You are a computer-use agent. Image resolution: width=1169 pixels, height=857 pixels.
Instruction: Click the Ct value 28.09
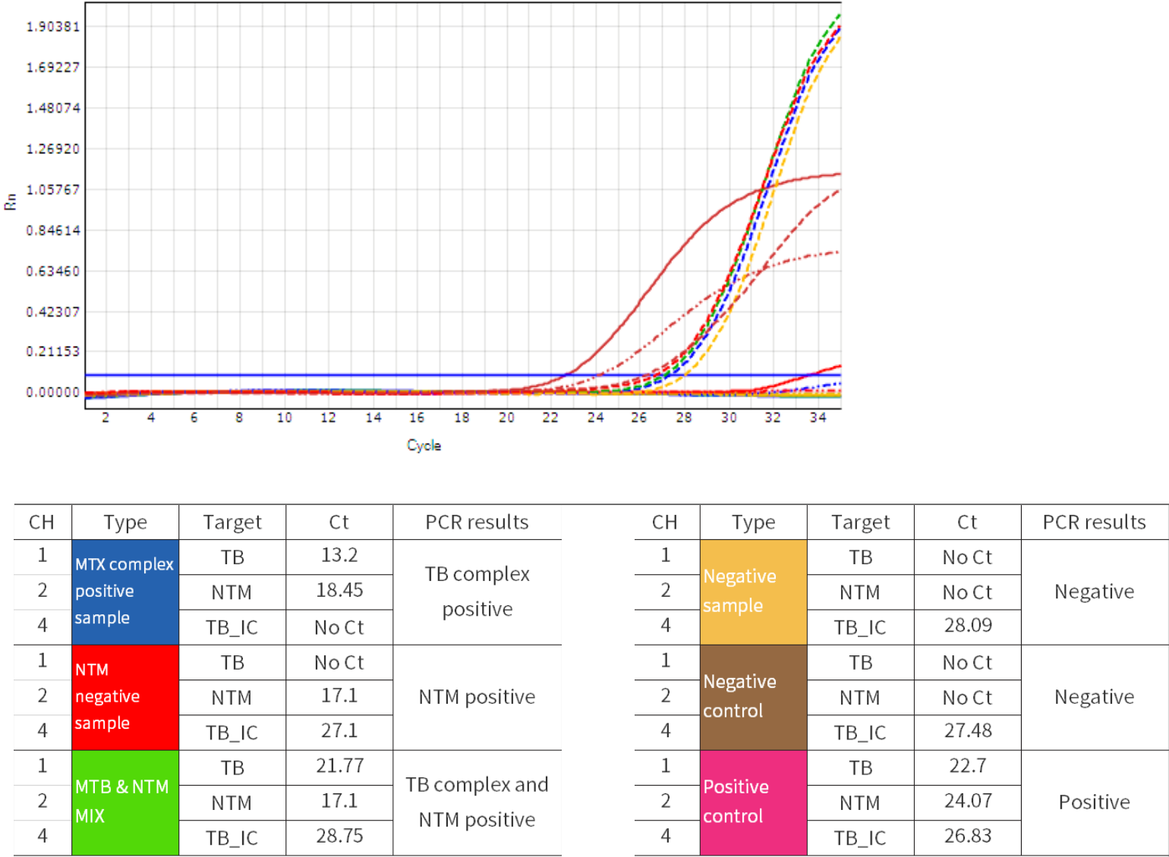(968, 625)
